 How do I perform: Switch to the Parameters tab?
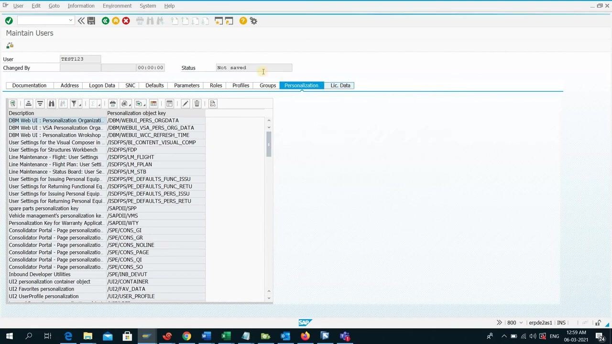click(x=186, y=86)
